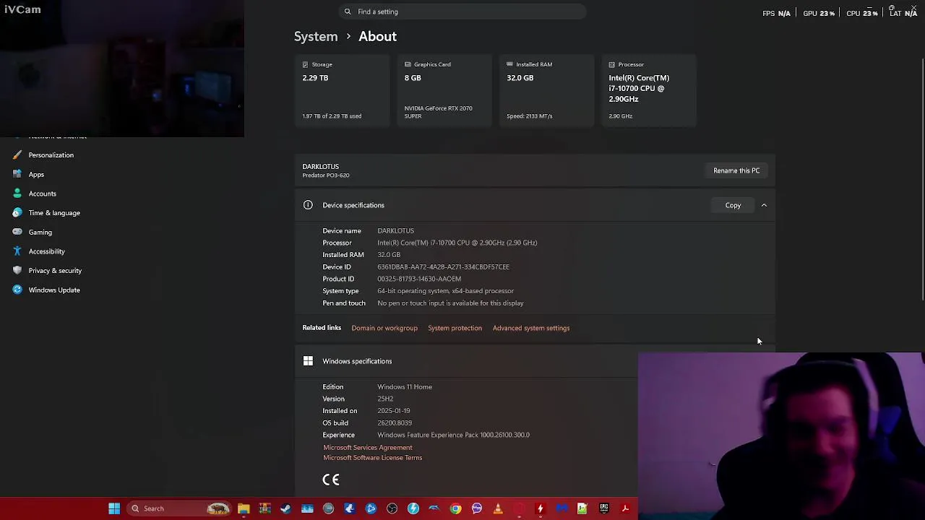This screenshot has height=520, width=925.
Task: Launch WinRAR from the taskbar
Action: point(265,508)
